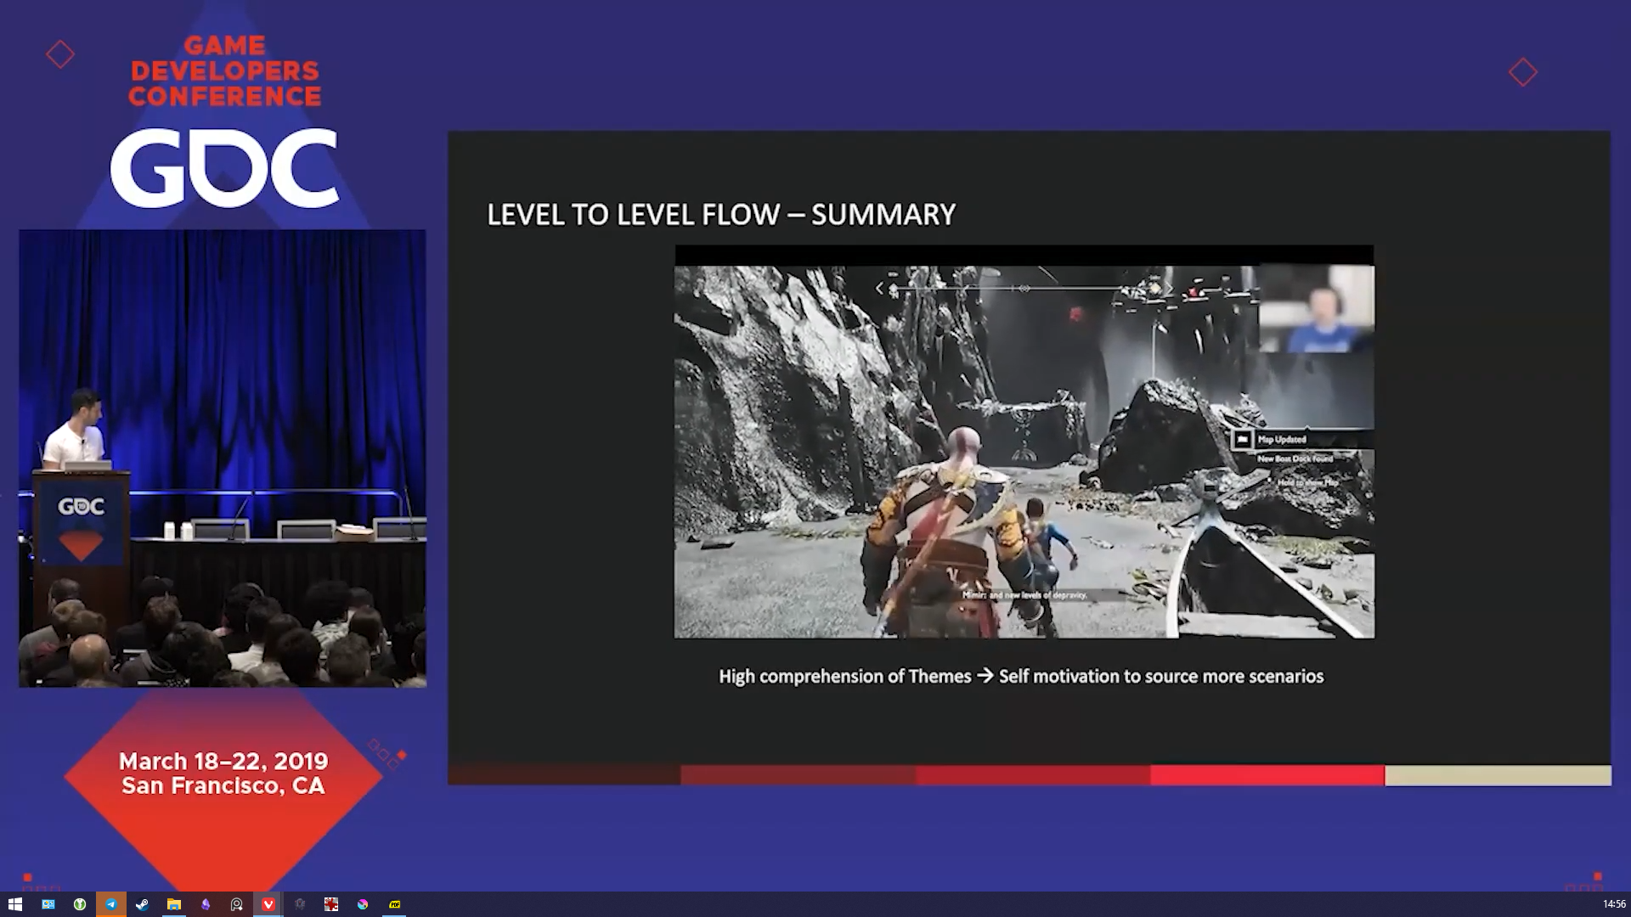Open the Telegram taskbar app
This screenshot has width=1631, height=917.
click(110, 904)
